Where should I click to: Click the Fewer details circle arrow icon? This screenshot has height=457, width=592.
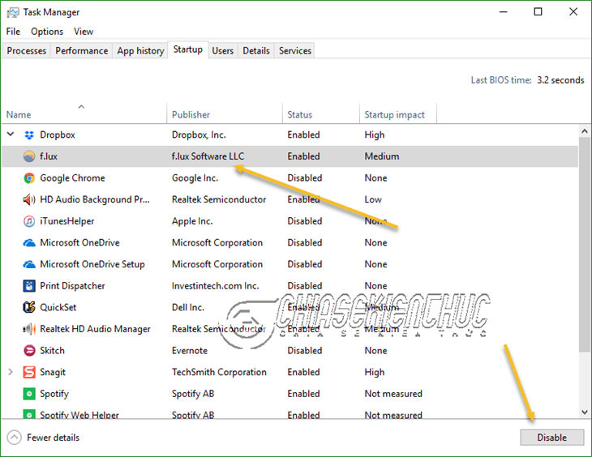pyautogui.click(x=15, y=438)
